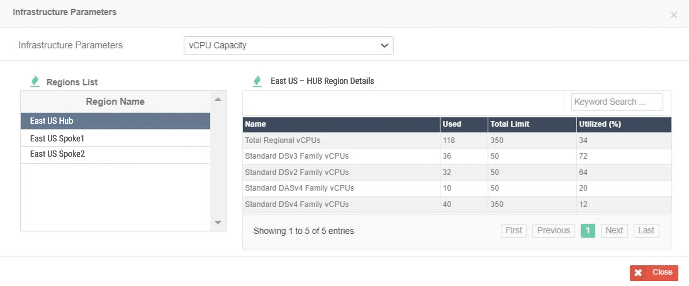Image resolution: width=689 pixels, height=286 pixels.
Task: Go to First page of entries
Action: pos(513,230)
